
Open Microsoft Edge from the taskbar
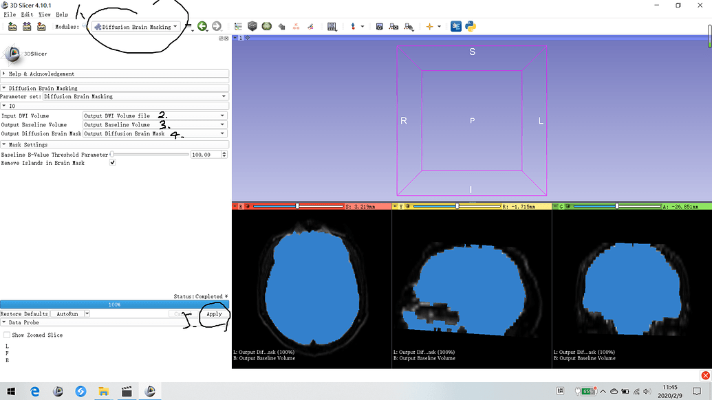[x=36, y=391]
